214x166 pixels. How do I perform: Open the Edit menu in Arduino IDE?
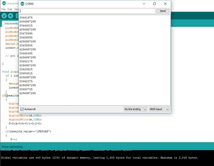click(x=10, y=9)
